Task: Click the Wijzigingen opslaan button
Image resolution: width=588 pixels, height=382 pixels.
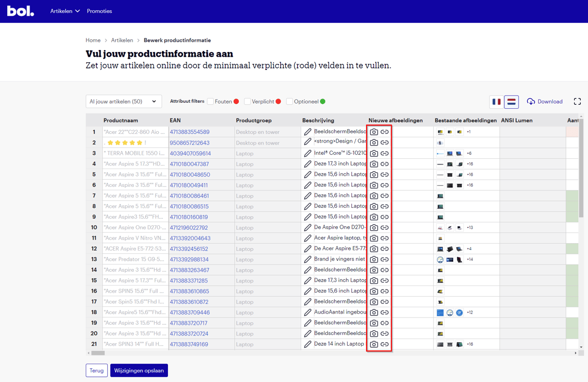Action: pos(139,370)
